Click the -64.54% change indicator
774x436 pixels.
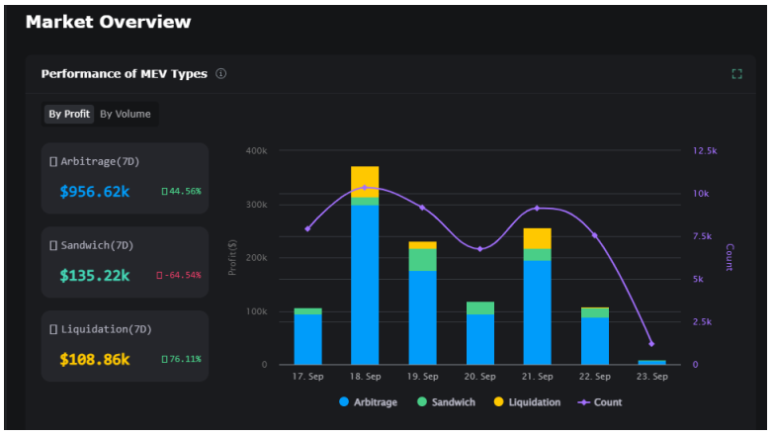179,275
